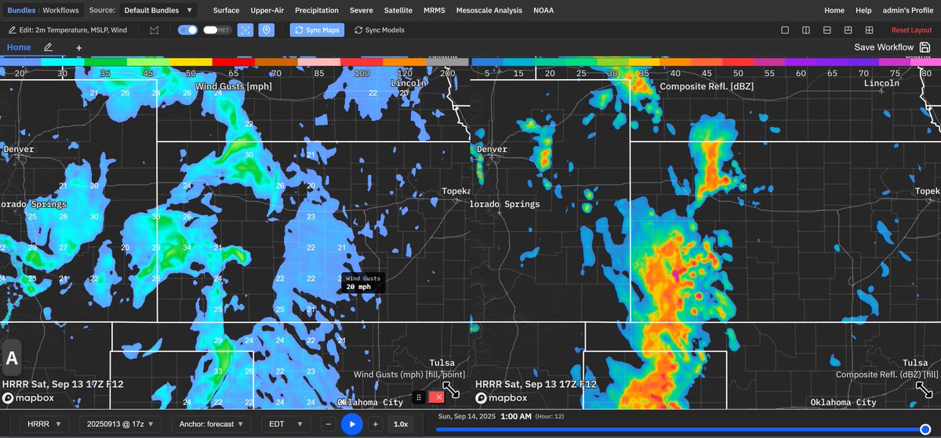Open admin's Profile
Image resolution: width=941 pixels, height=438 pixels.
(907, 10)
